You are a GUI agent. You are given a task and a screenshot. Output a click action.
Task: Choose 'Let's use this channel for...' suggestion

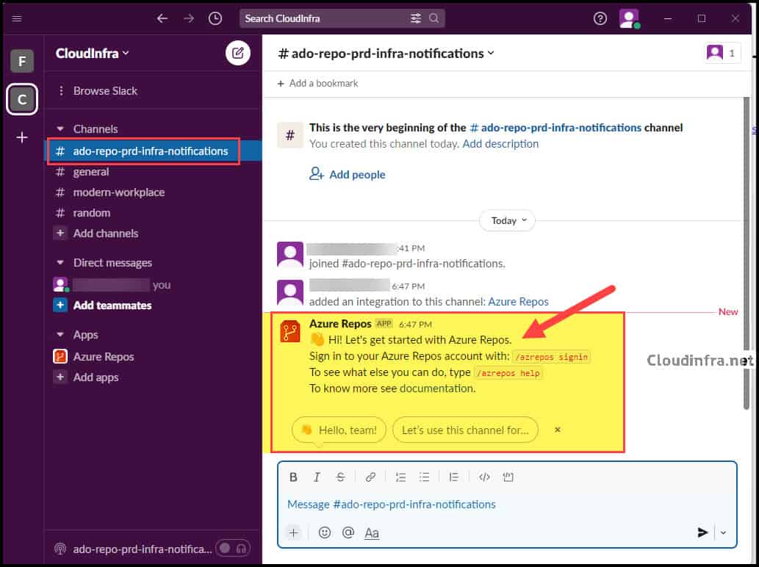[465, 430]
